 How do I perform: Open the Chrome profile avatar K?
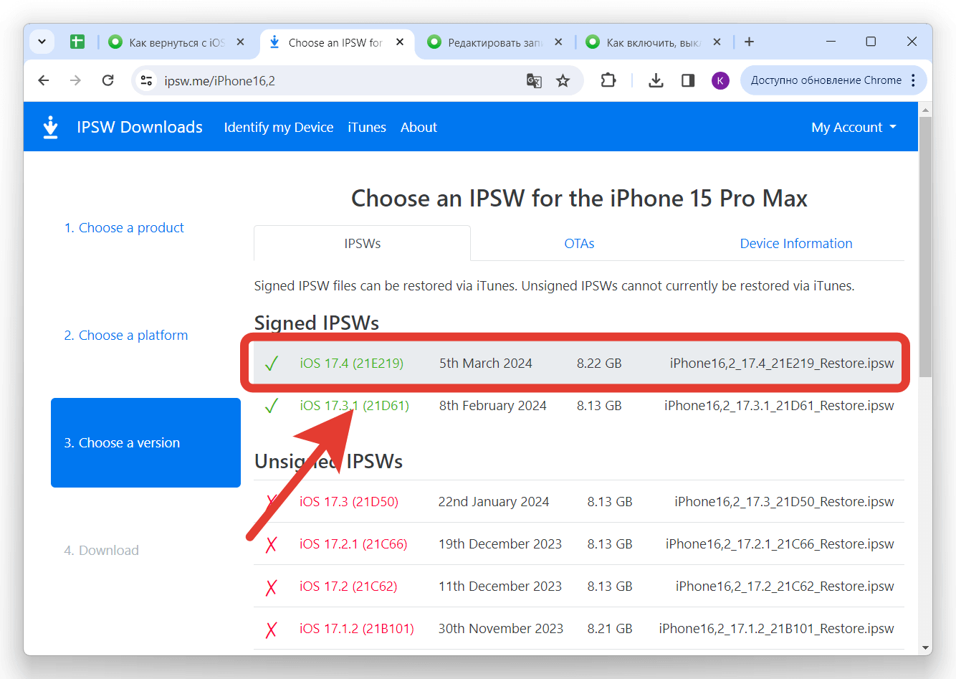tap(720, 80)
